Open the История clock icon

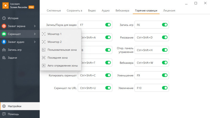(4, 18)
